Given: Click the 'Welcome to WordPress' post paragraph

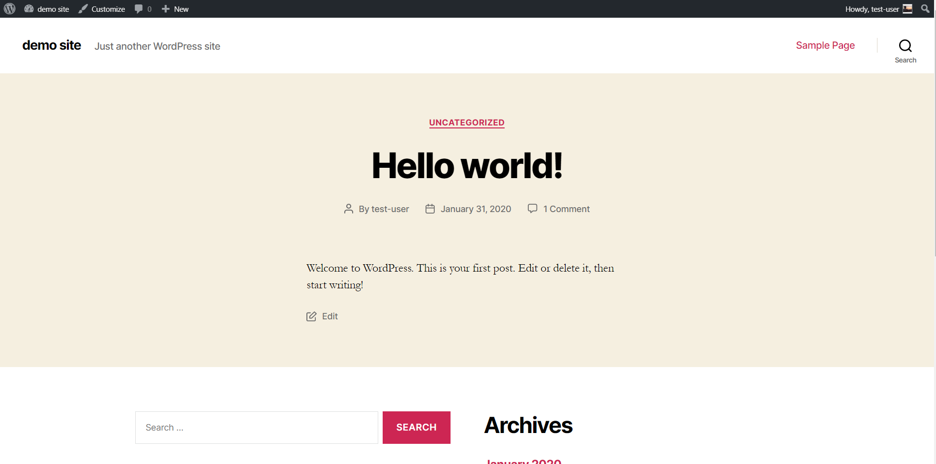Looking at the screenshot, I should [x=460, y=277].
